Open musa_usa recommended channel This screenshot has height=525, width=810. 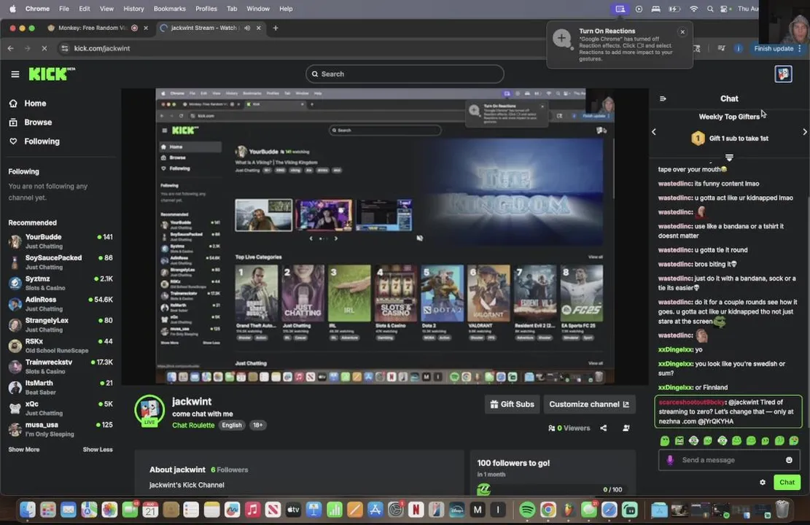[61, 429]
